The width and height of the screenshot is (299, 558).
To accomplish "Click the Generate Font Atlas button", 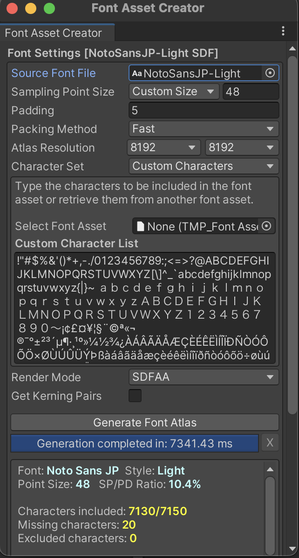I will [145, 422].
